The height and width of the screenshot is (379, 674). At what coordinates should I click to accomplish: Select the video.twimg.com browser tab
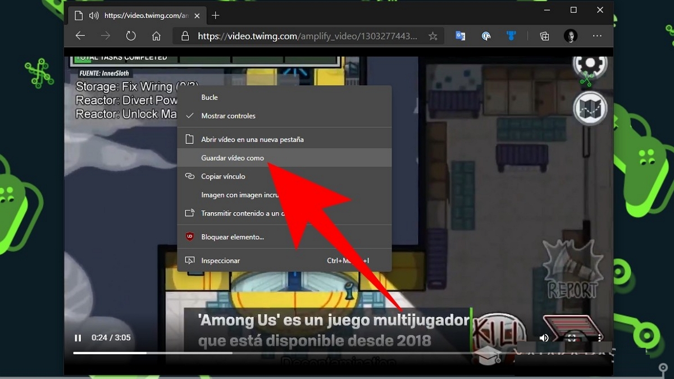138,15
